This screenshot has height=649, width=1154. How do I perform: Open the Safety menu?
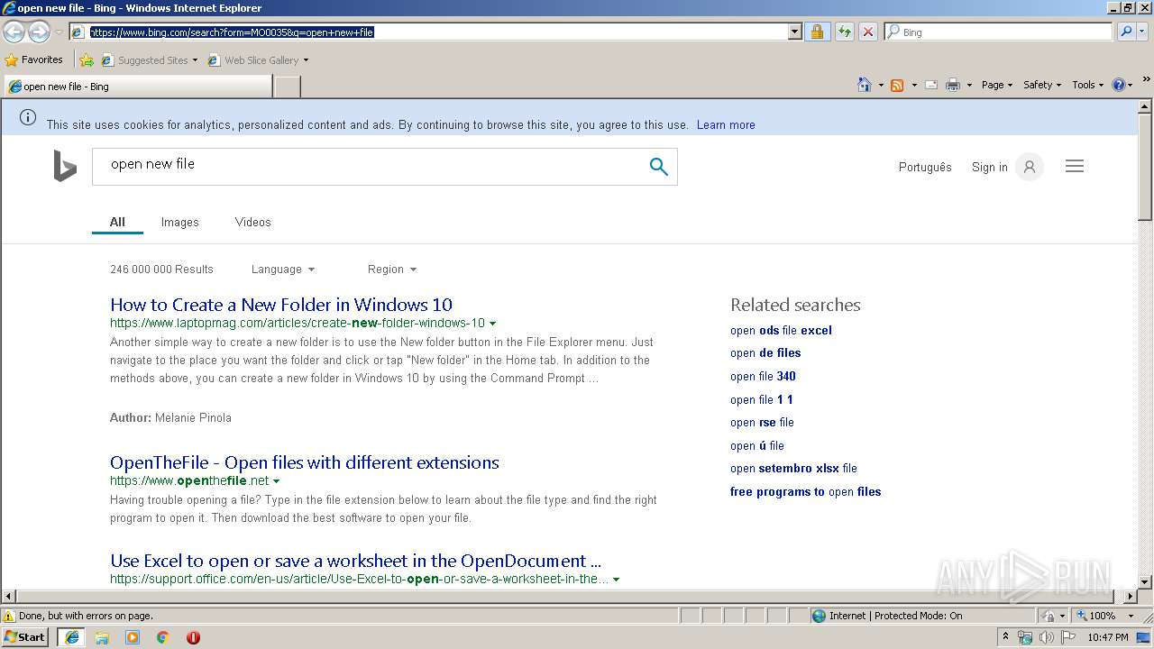coord(1042,85)
